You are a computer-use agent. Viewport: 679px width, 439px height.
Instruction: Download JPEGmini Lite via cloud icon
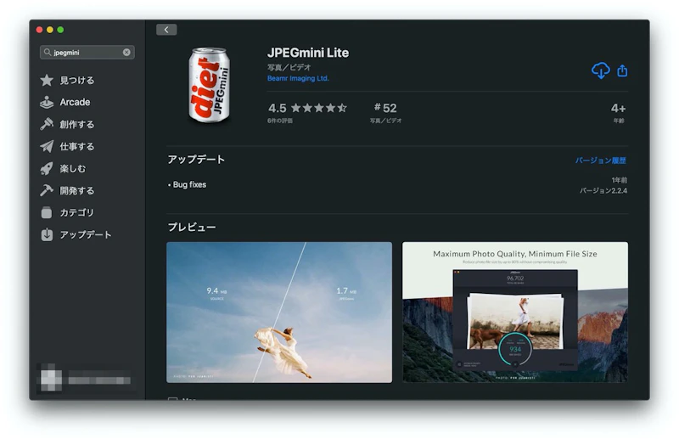point(600,70)
